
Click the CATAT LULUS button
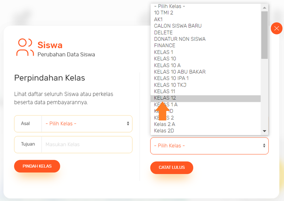click(x=171, y=168)
